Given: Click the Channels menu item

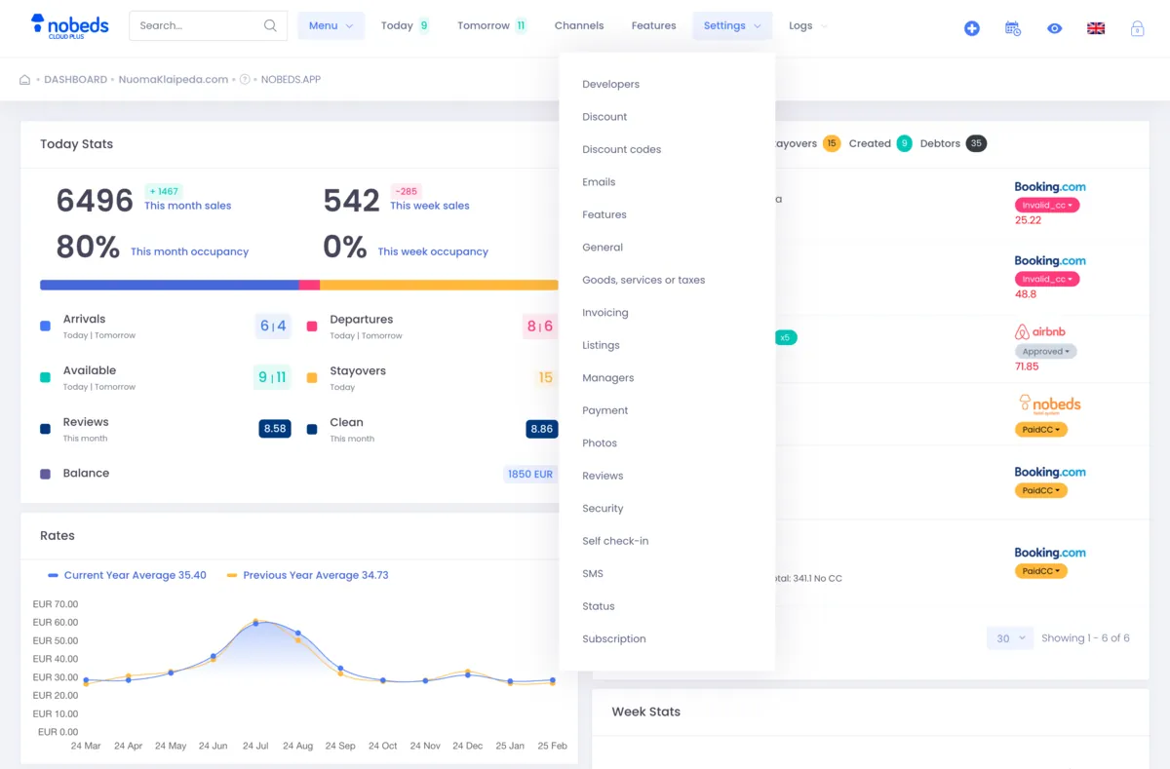Looking at the screenshot, I should [x=579, y=25].
